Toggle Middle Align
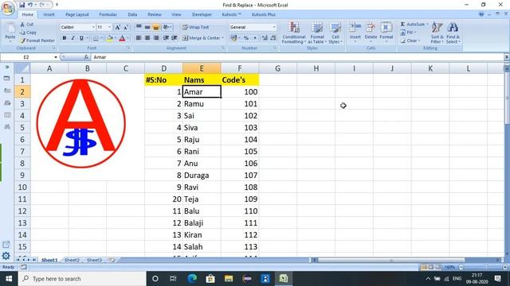 (147, 27)
